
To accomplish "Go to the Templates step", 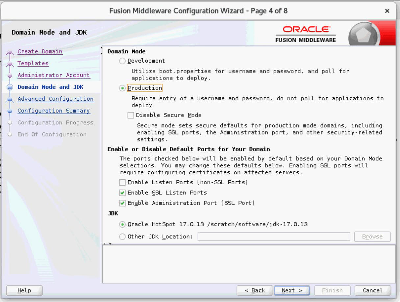I will click(x=33, y=63).
